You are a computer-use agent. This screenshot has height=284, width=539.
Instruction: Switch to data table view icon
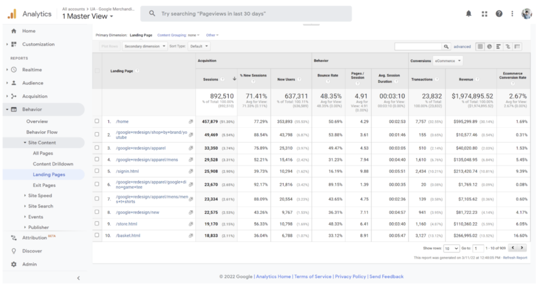pyautogui.click(x=480, y=46)
